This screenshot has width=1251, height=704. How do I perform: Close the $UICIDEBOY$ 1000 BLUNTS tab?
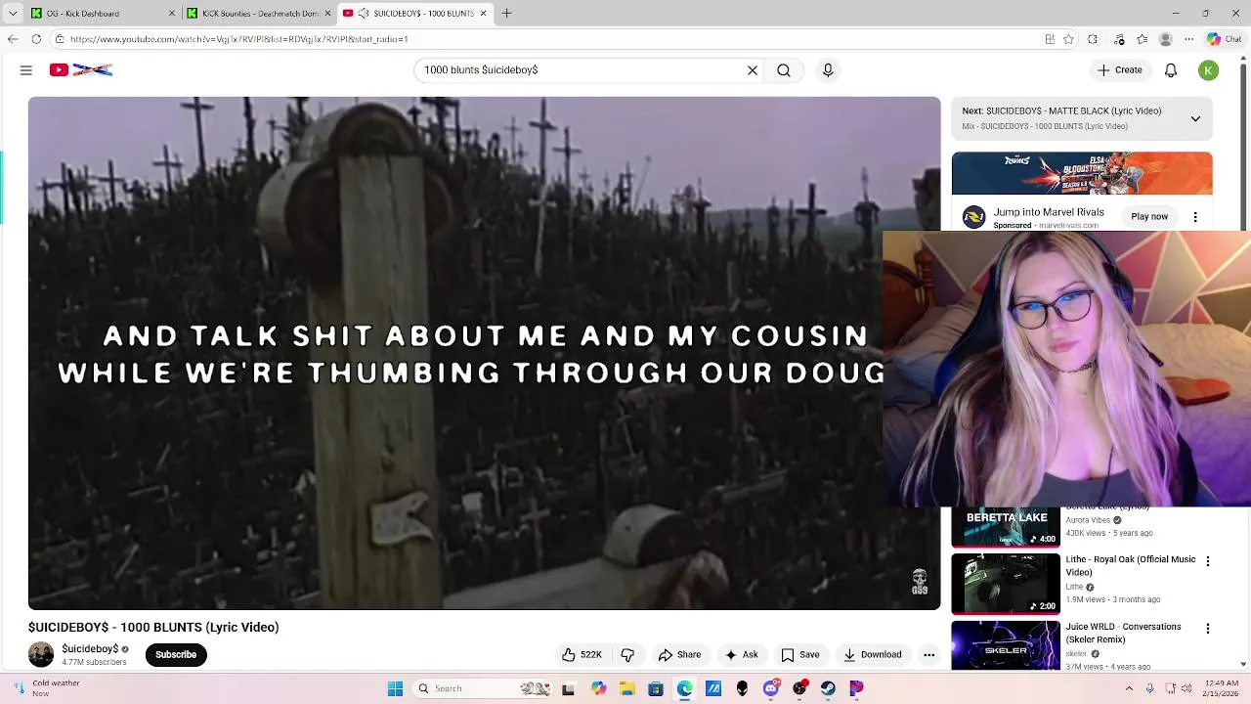tap(483, 14)
